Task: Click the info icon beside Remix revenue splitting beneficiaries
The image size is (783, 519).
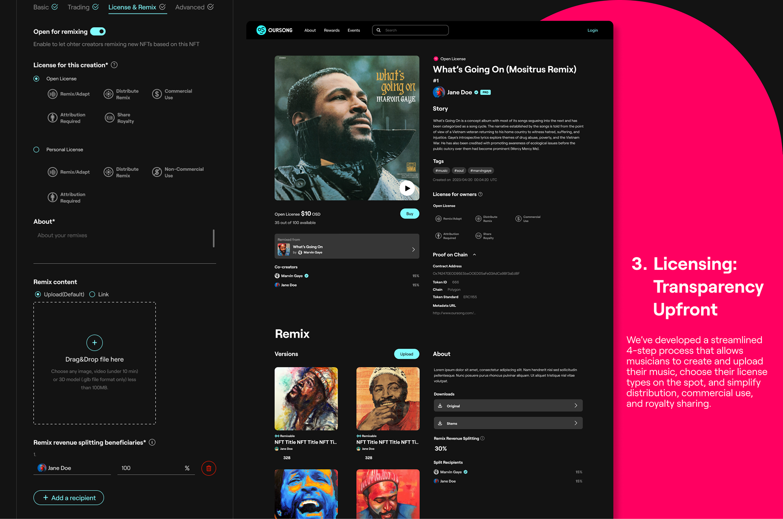Action: click(152, 442)
